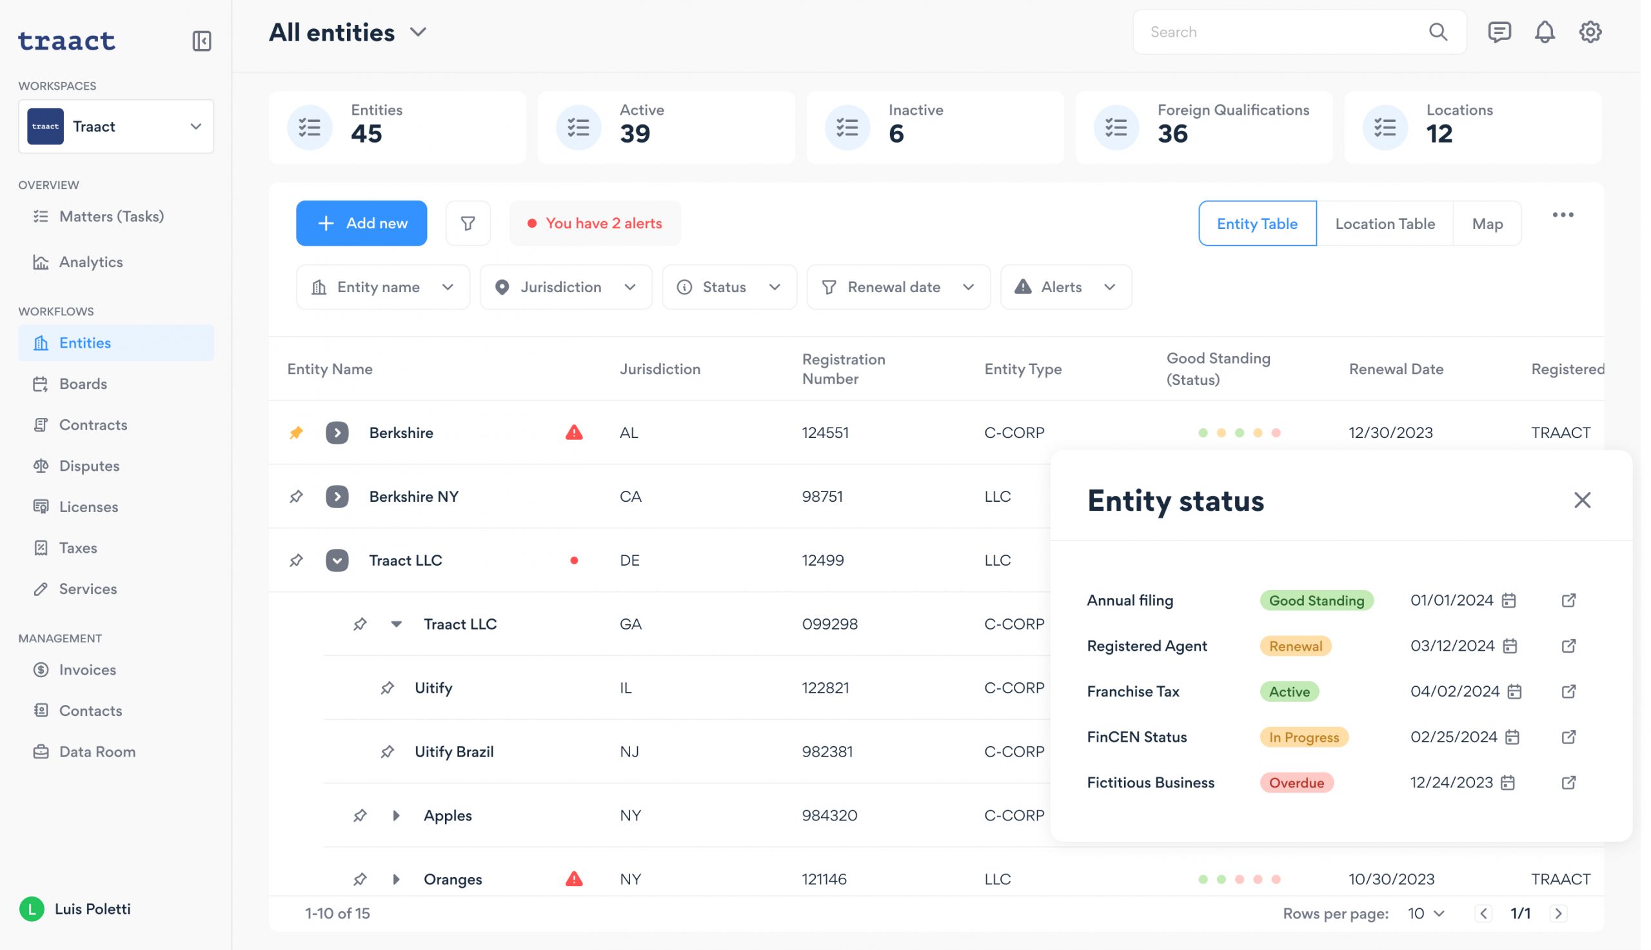Expand the Berkshire NY row

[x=337, y=497]
